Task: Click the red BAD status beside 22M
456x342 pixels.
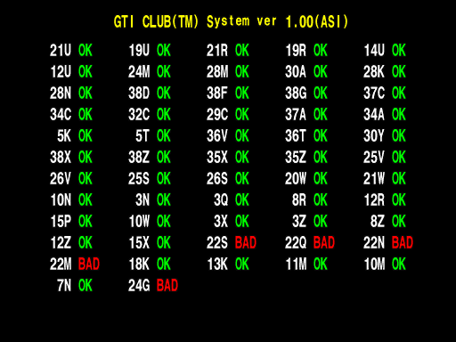Action: pos(89,264)
